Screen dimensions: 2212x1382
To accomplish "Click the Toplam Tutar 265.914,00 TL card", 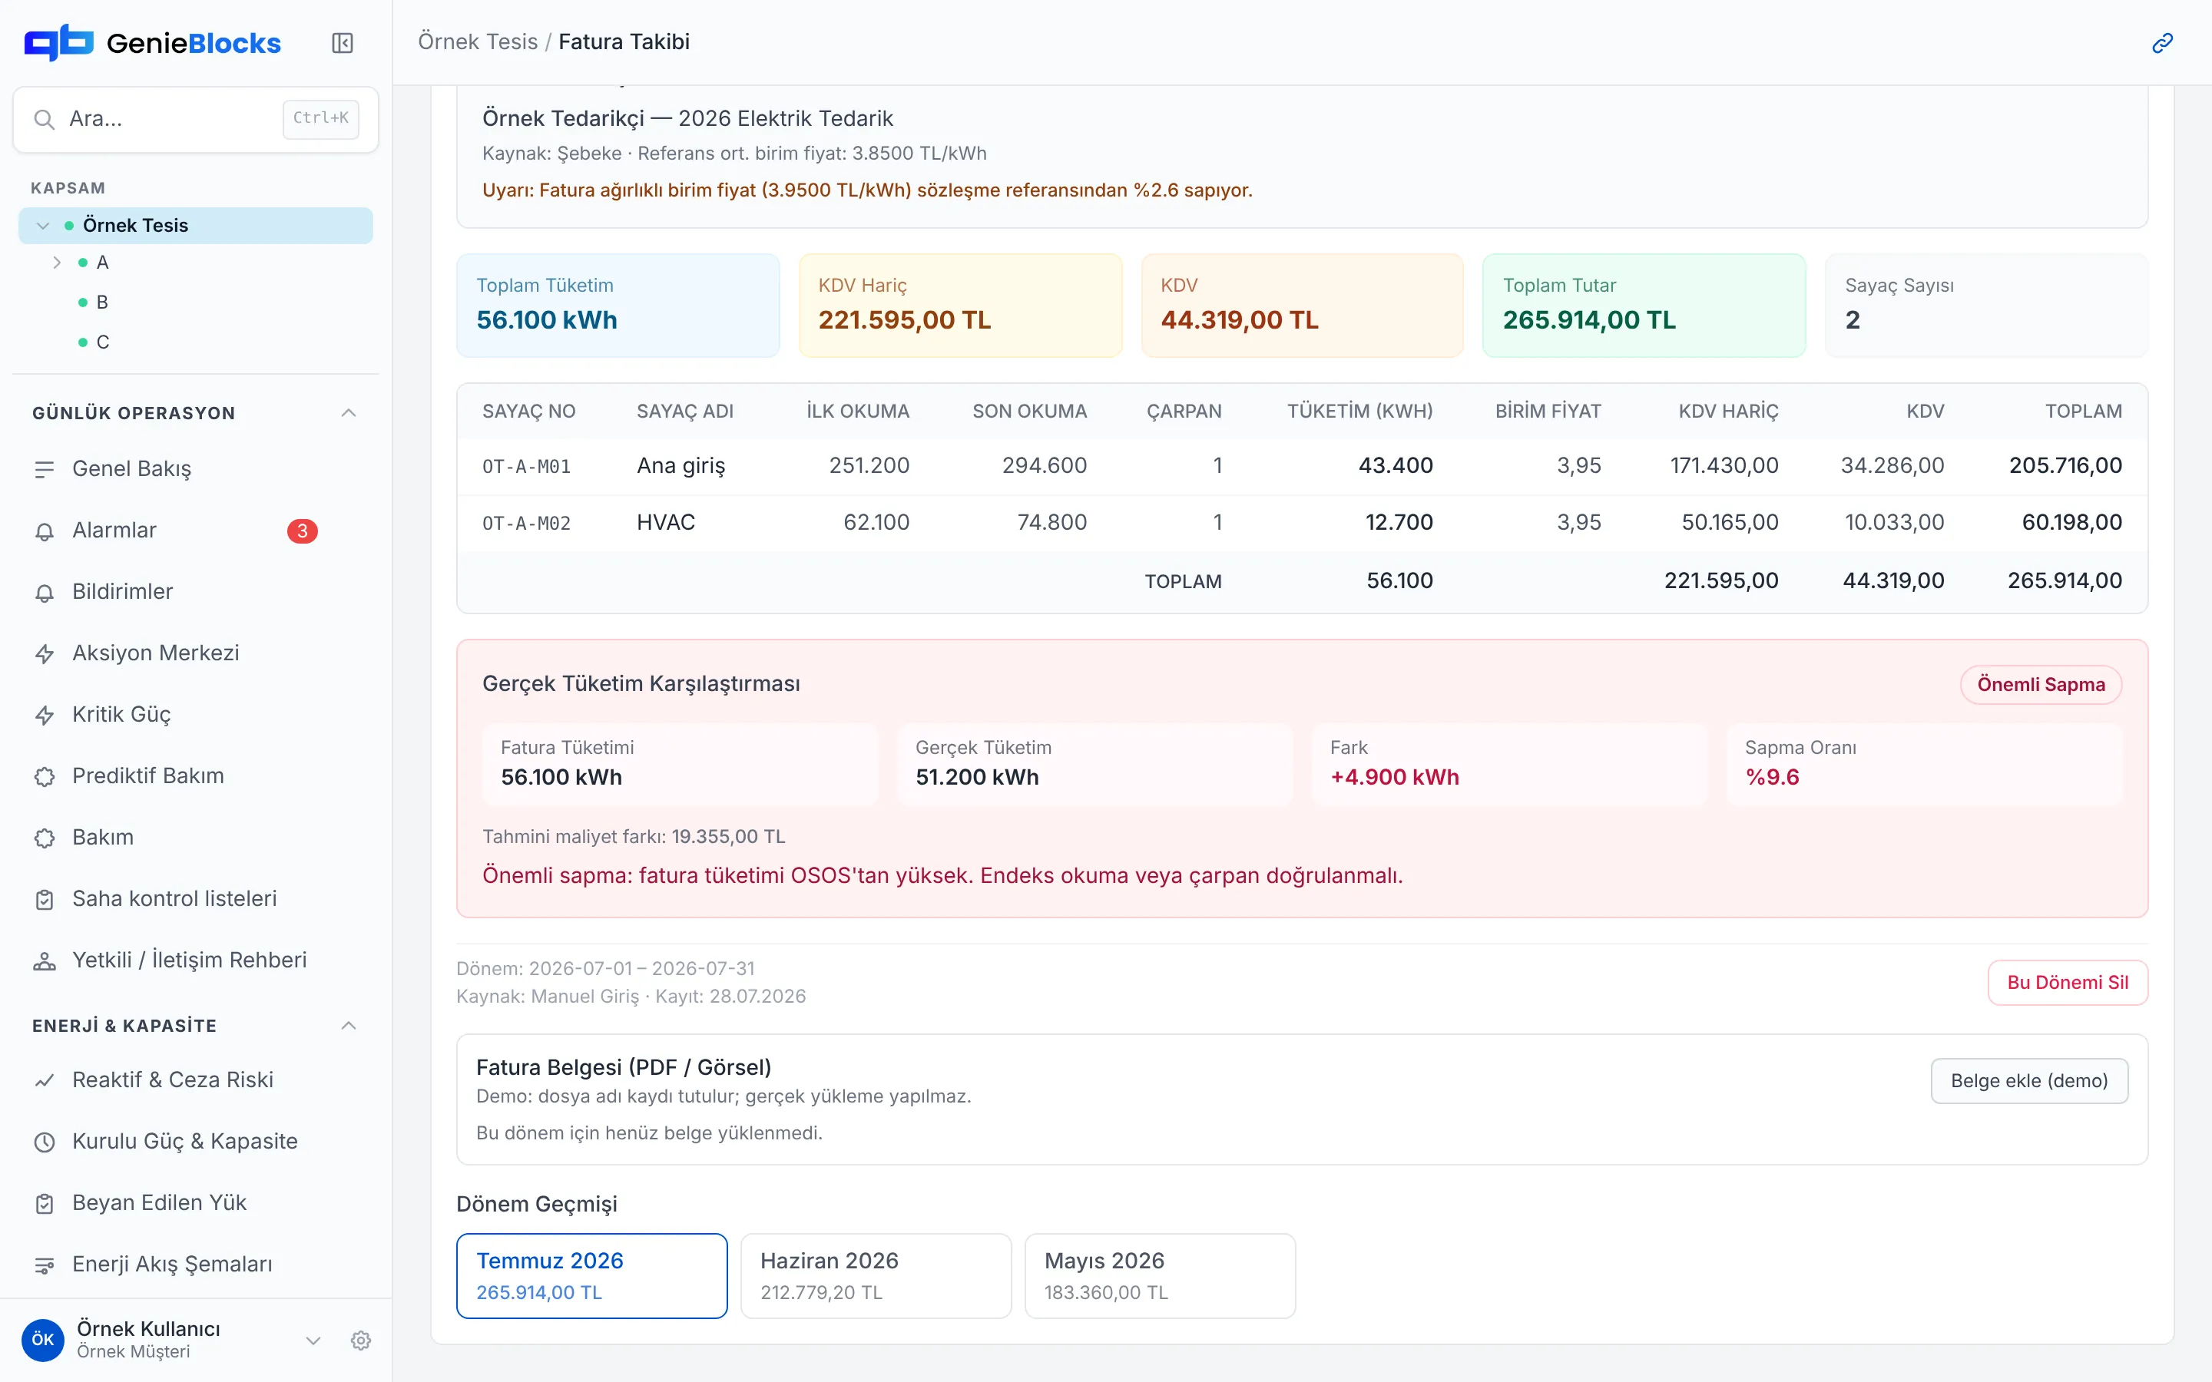I will 1644,306.
